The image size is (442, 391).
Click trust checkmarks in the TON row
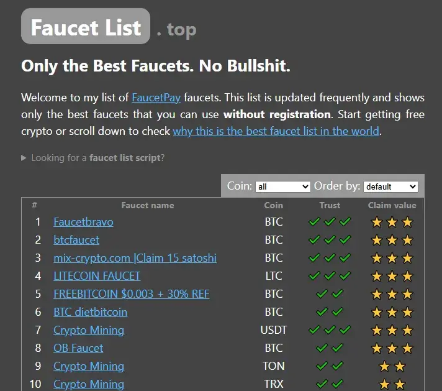pos(330,366)
